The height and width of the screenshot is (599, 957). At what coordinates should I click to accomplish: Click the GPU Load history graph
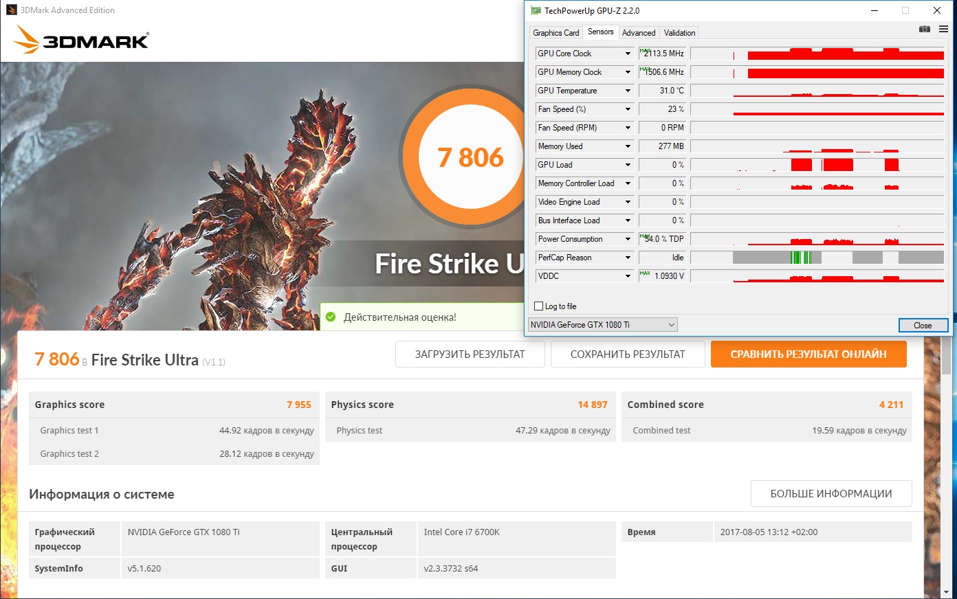coord(817,165)
